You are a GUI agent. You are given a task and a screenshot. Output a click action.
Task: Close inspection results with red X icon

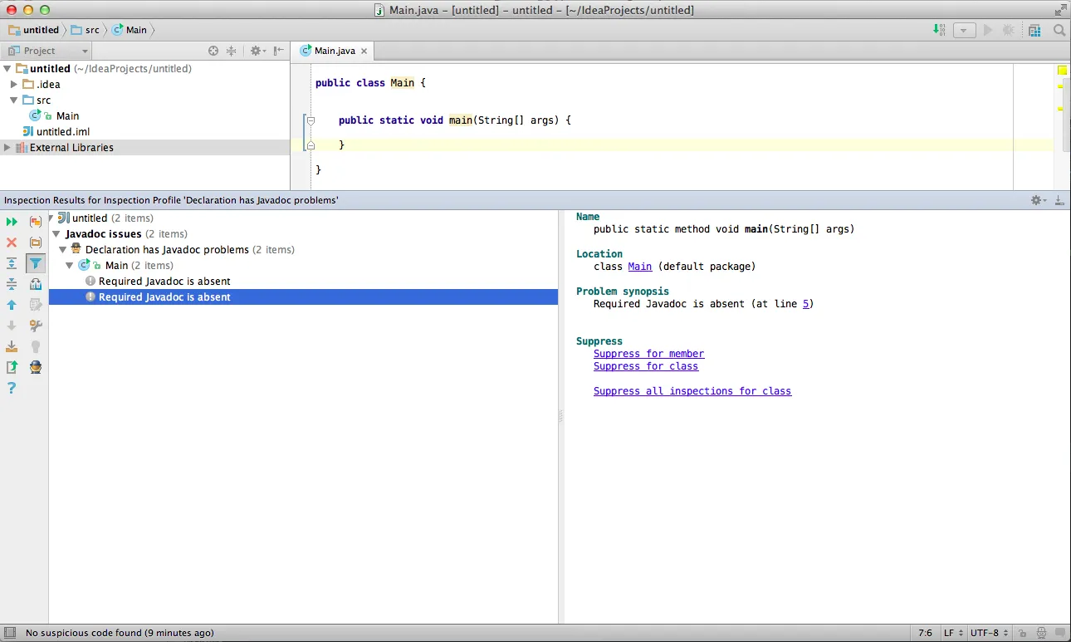[12, 243]
